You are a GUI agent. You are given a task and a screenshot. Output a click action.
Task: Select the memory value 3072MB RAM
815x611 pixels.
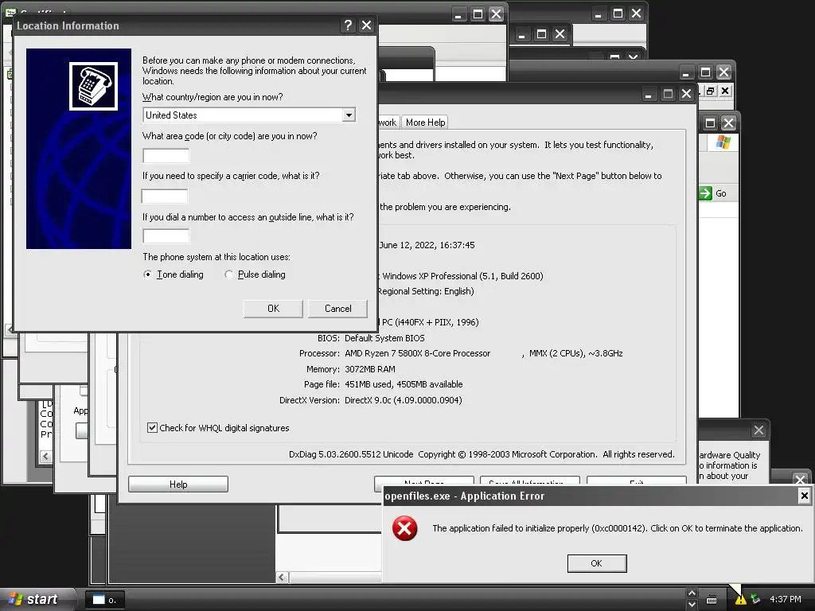(x=370, y=369)
